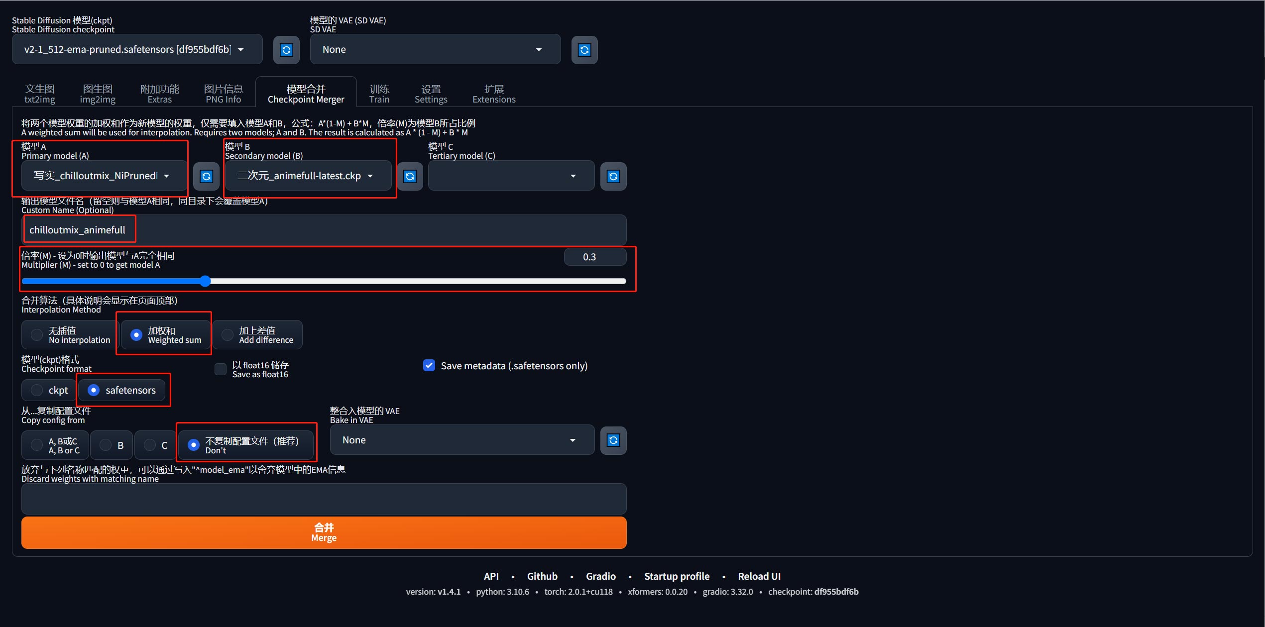Open the Gradio footer link
Screen dimensions: 1265x627
click(601, 576)
